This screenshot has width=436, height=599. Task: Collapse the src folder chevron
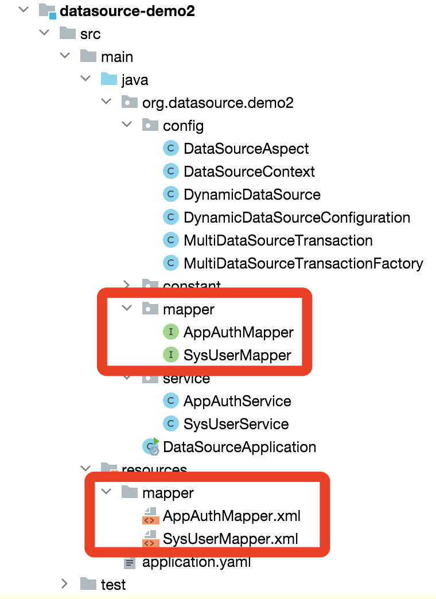pos(44,33)
